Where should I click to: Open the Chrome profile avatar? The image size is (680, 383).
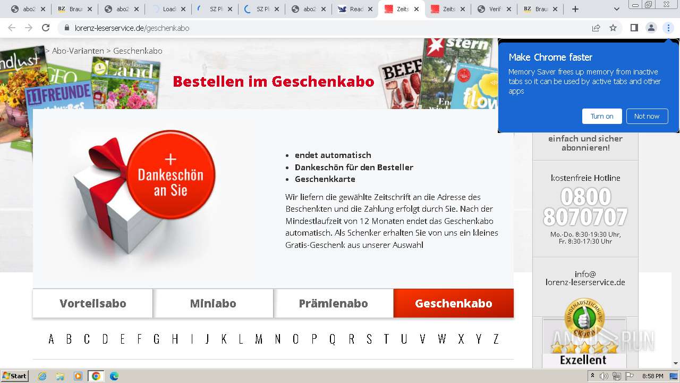pyautogui.click(x=651, y=28)
